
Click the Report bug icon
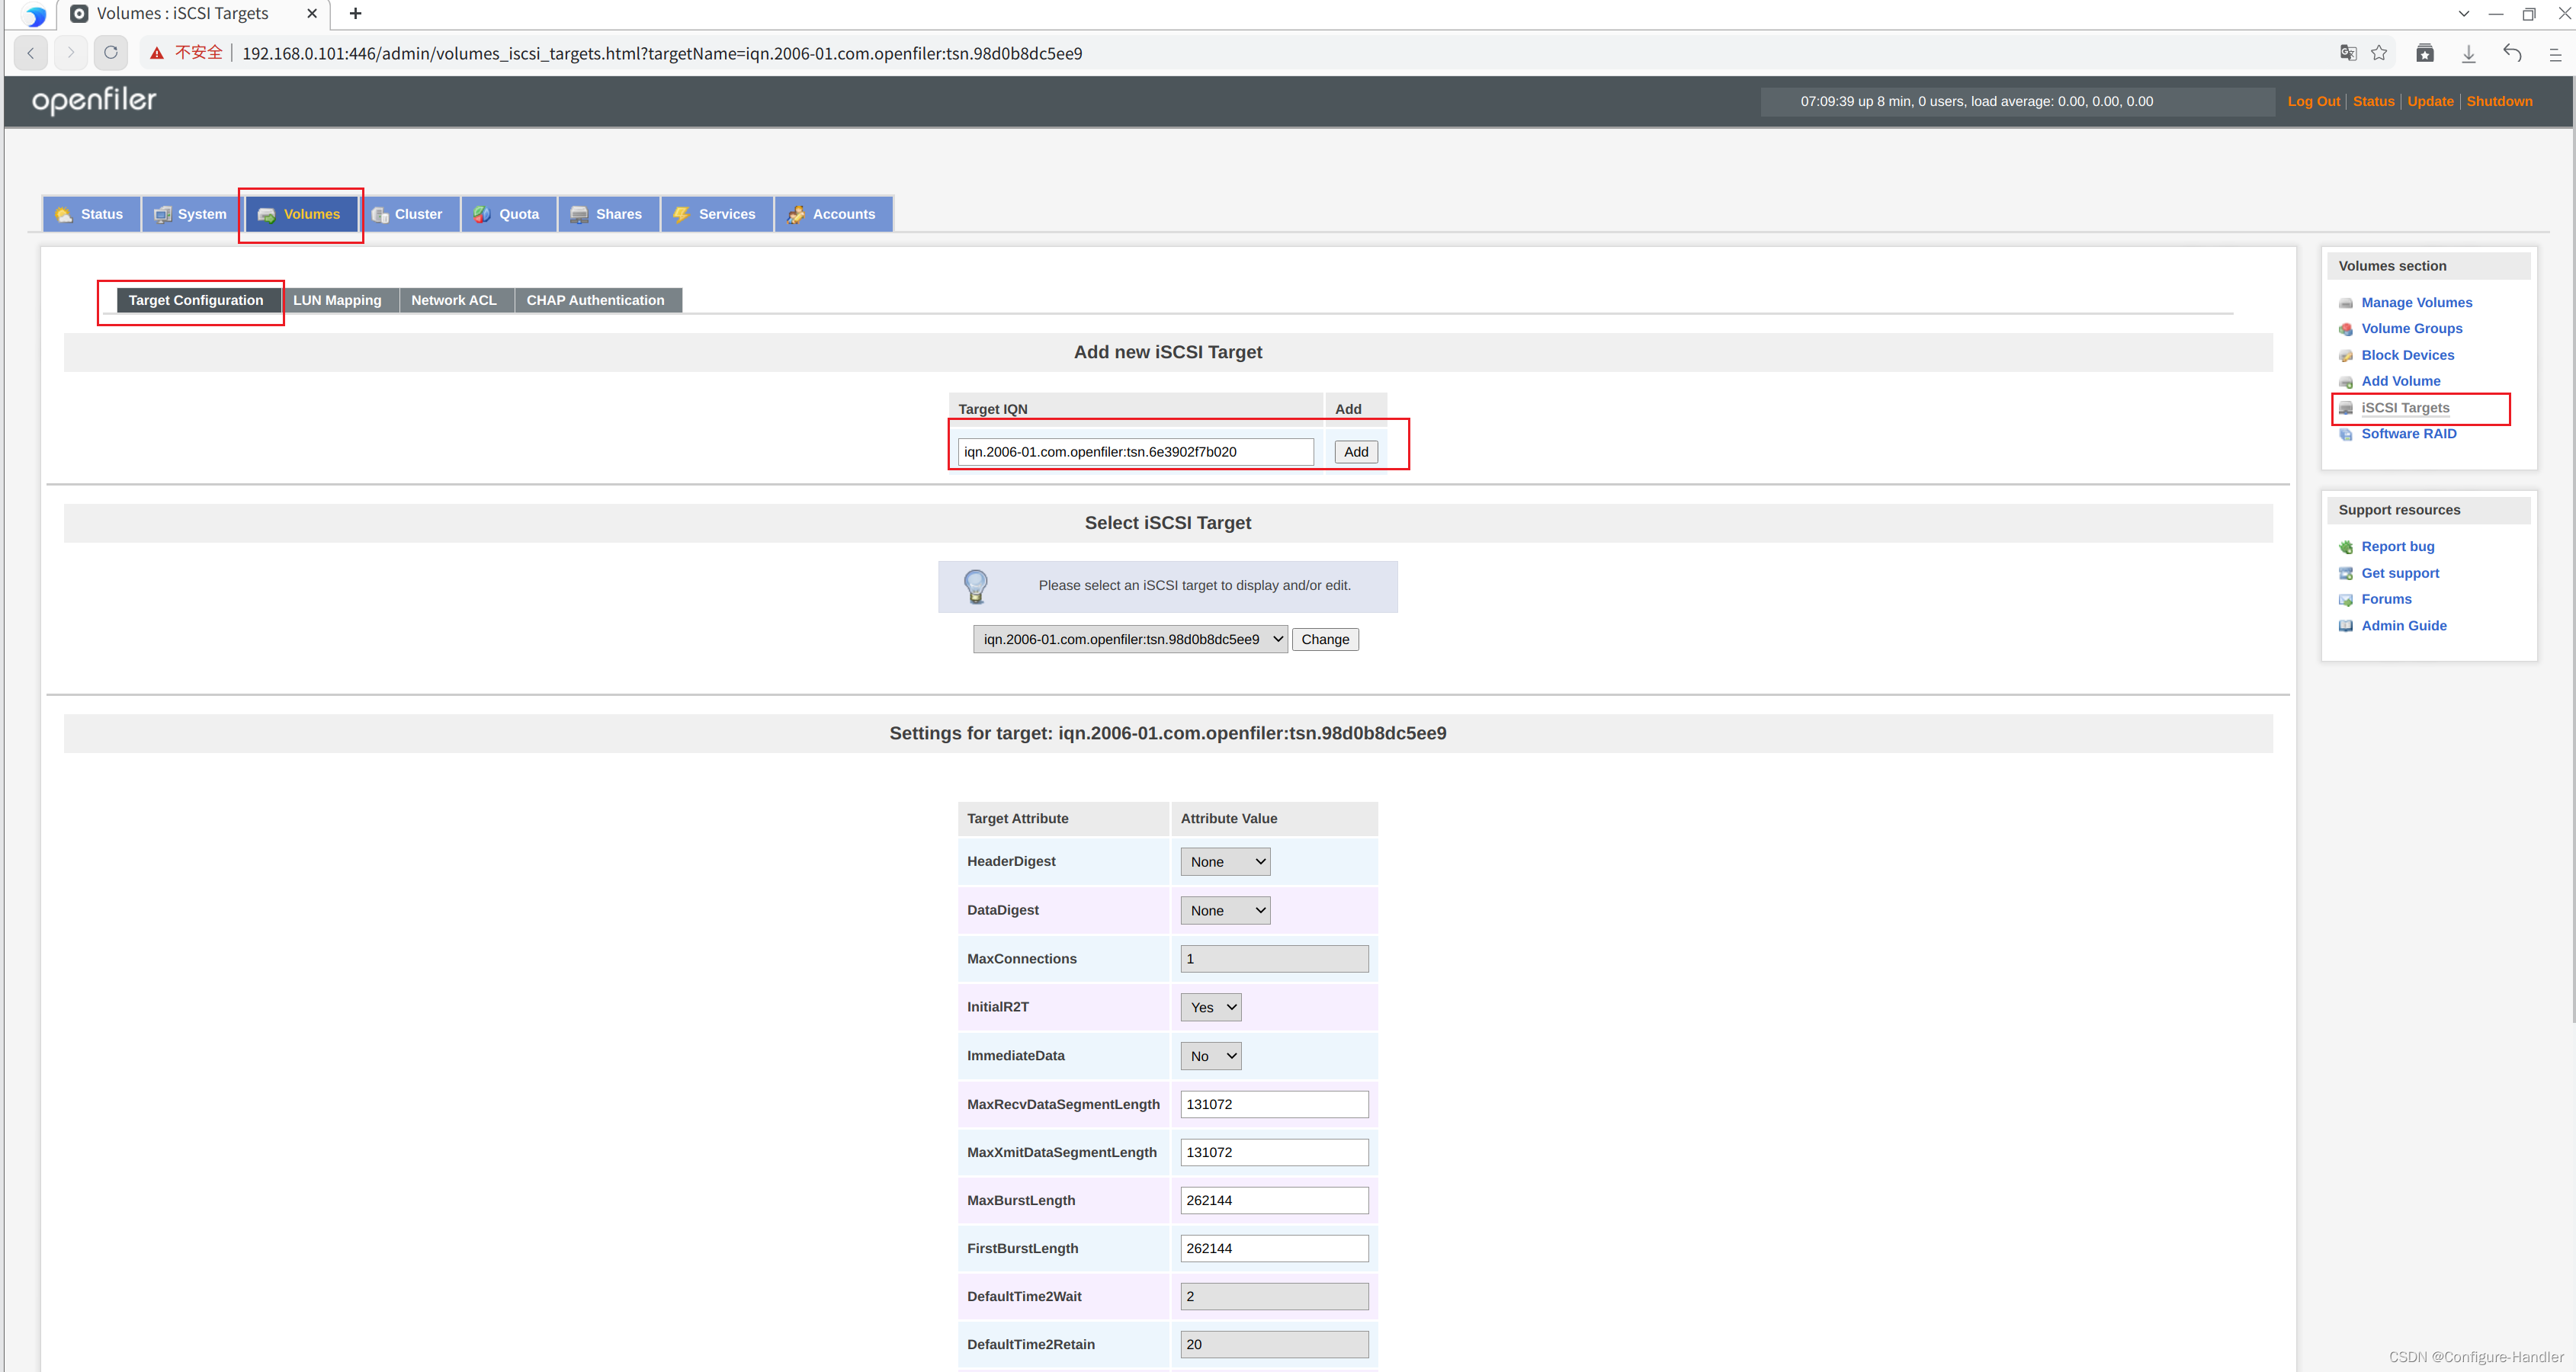tap(2346, 547)
